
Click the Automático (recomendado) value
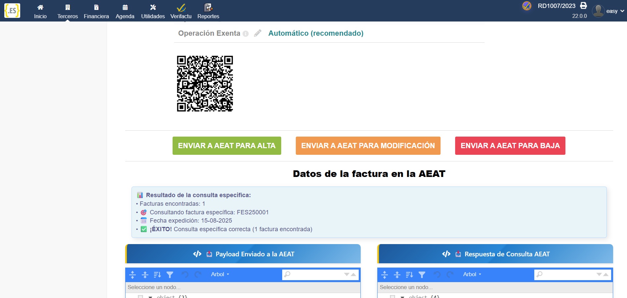pyautogui.click(x=316, y=33)
